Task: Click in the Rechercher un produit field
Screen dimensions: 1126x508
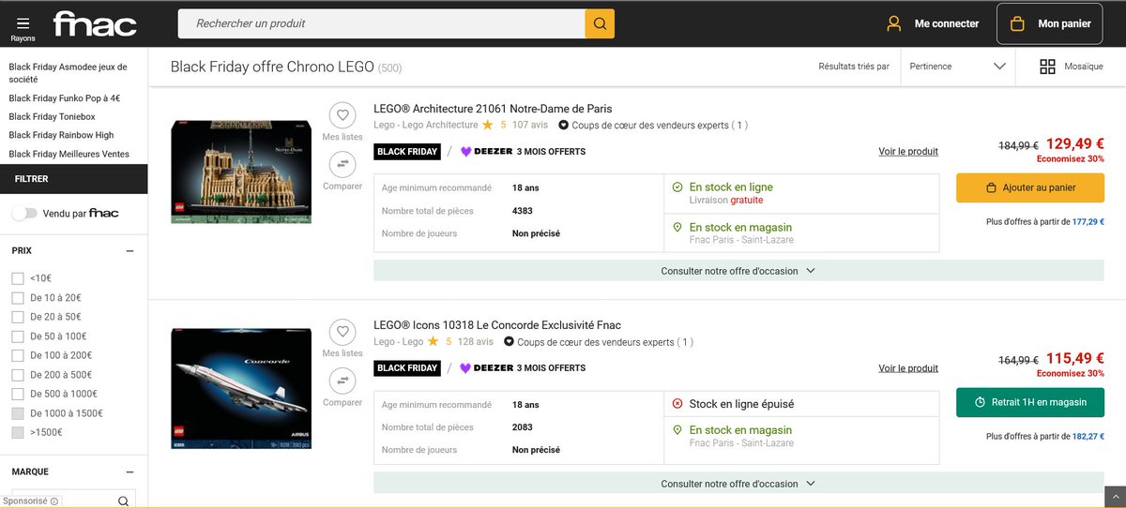Action: click(x=381, y=23)
